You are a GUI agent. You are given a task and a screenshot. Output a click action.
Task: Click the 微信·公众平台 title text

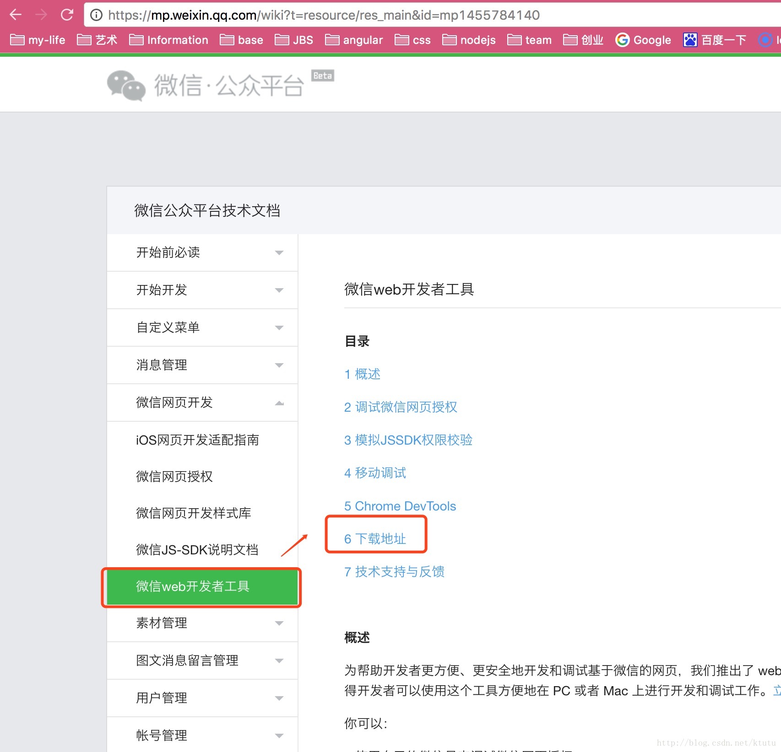point(229,86)
